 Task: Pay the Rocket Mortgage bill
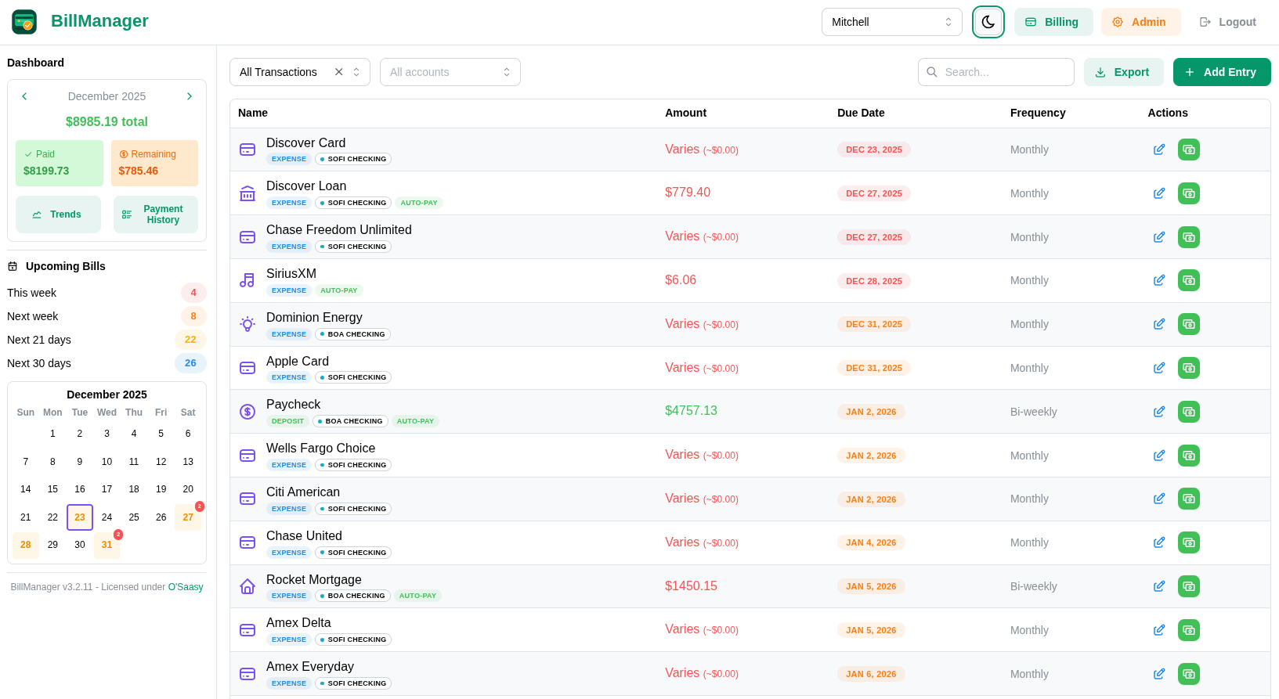pos(1189,586)
